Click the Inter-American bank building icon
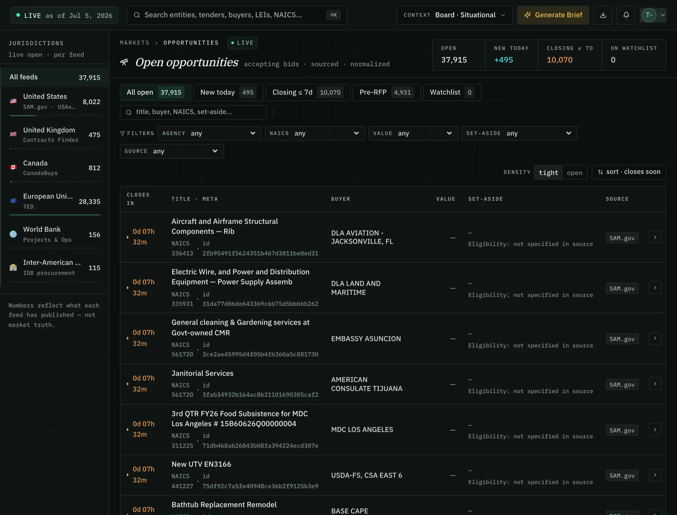677x515 pixels. (13, 267)
